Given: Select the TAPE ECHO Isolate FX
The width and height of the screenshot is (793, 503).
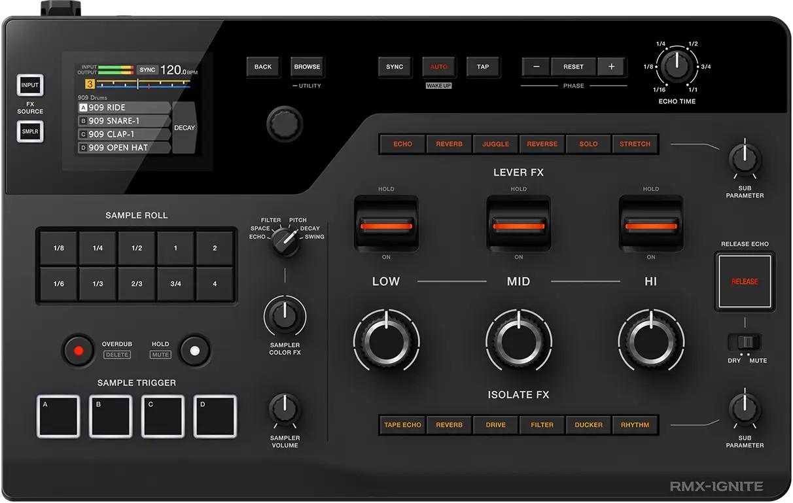Looking at the screenshot, I should pyautogui.click(x=402, y=425).
